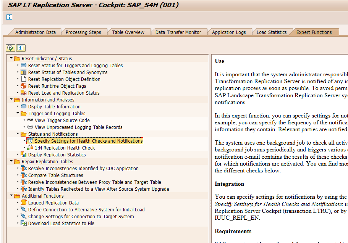This screenshot has width=348, height=243.
Task: Click the Reset Indicator / Status folder icon
Action: click(17, 58)
